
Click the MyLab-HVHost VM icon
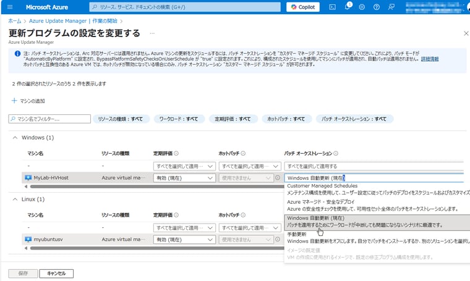[x=28, y=178]
